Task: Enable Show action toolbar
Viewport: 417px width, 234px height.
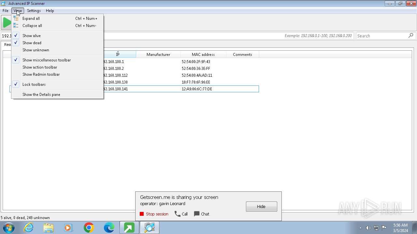Action: (57, 67)
